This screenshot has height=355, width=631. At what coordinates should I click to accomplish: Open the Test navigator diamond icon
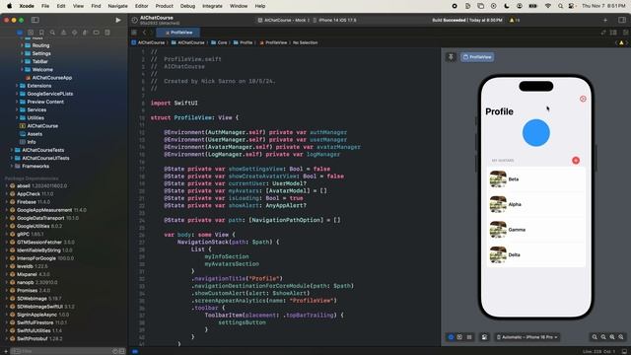pos(75,33)
